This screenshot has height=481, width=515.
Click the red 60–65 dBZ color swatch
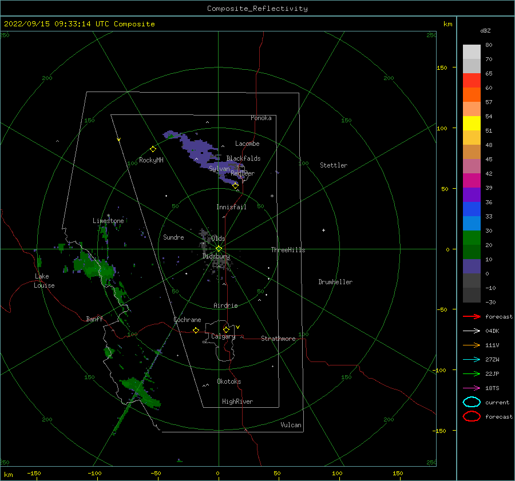472,80
